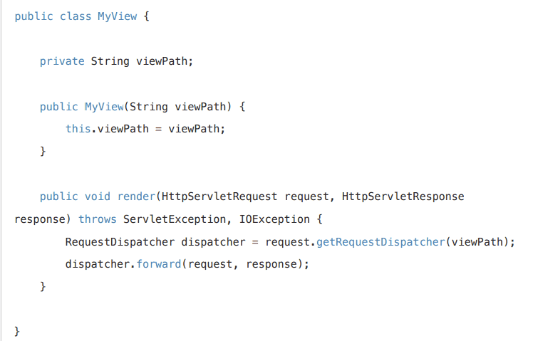Click the IOException type
This screenshot has width=533, height=341.
pyautogui.click(x=264, y=219)
